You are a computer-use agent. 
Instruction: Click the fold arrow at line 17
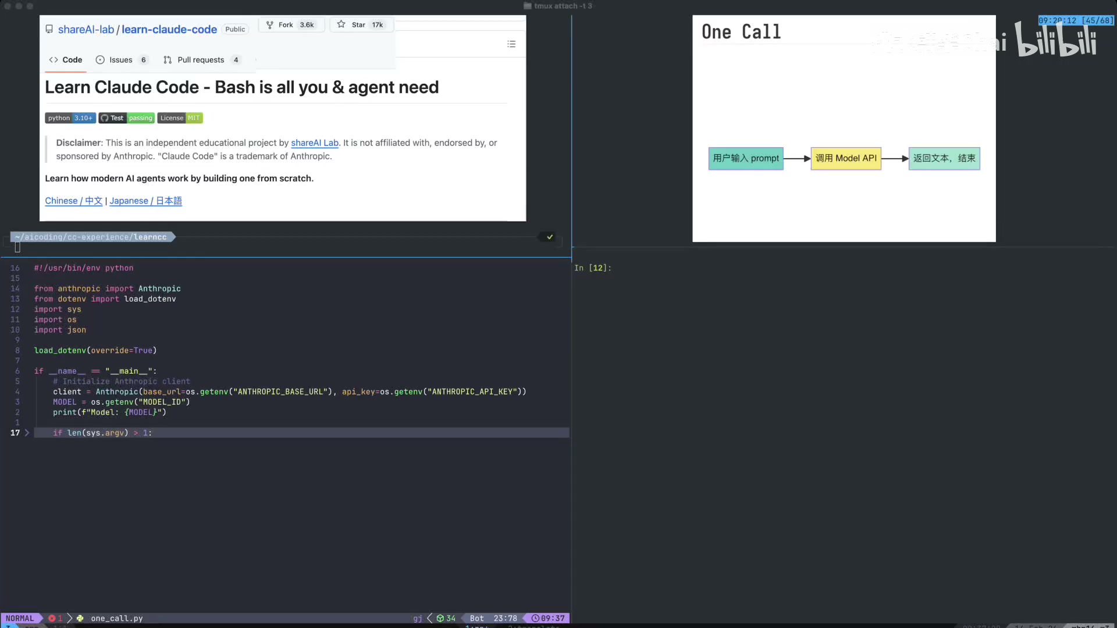coord(27,433)
